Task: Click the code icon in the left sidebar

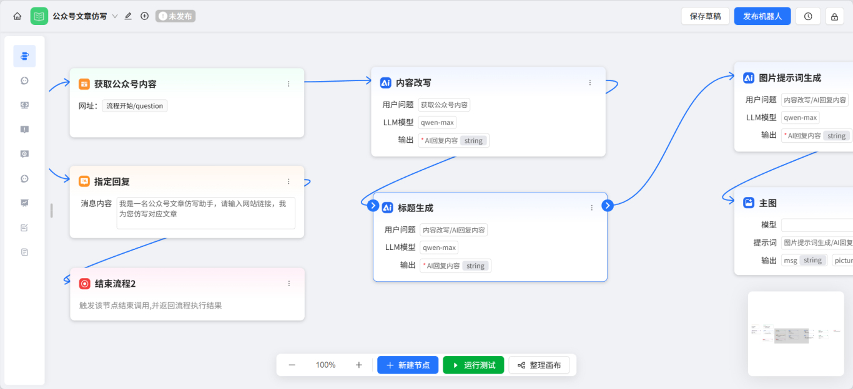Action: [24, 105]
